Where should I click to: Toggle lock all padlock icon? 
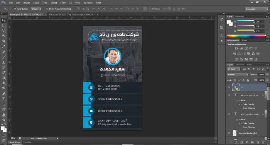[248, 80]
